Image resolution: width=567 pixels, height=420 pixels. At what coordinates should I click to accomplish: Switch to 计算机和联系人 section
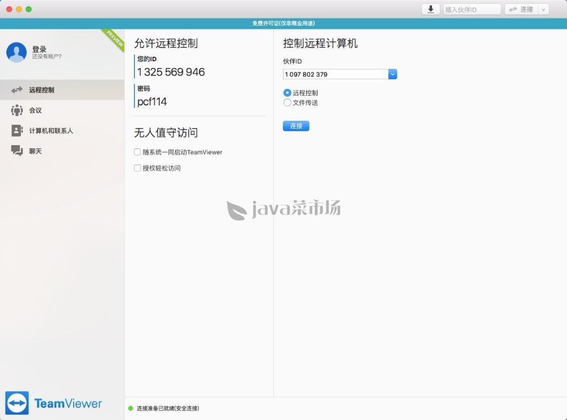click(51, 131)
